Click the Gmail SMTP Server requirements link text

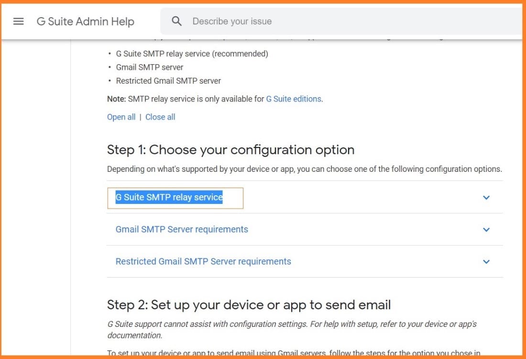tap(181, 230)
